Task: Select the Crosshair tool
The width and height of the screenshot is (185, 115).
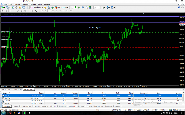Action: point(6,11)
